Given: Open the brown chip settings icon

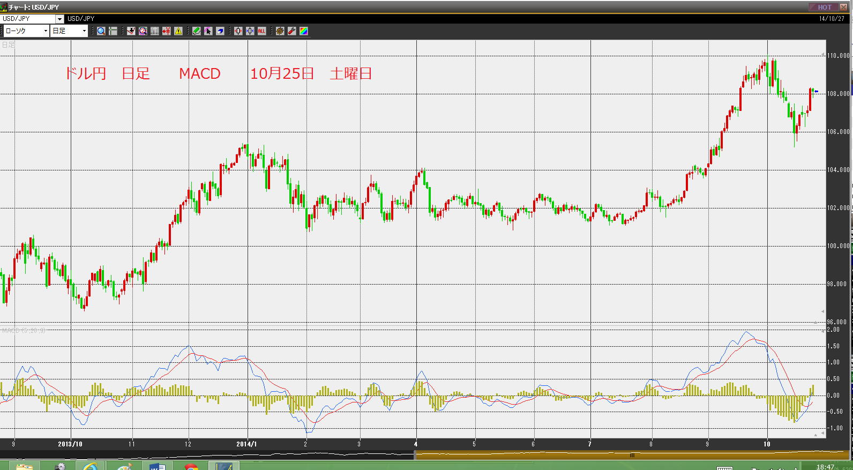Looking at the screenshot, I should point(280,31).
